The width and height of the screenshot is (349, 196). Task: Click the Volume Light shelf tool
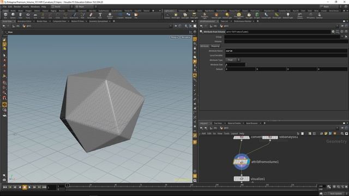click(216, 16)
